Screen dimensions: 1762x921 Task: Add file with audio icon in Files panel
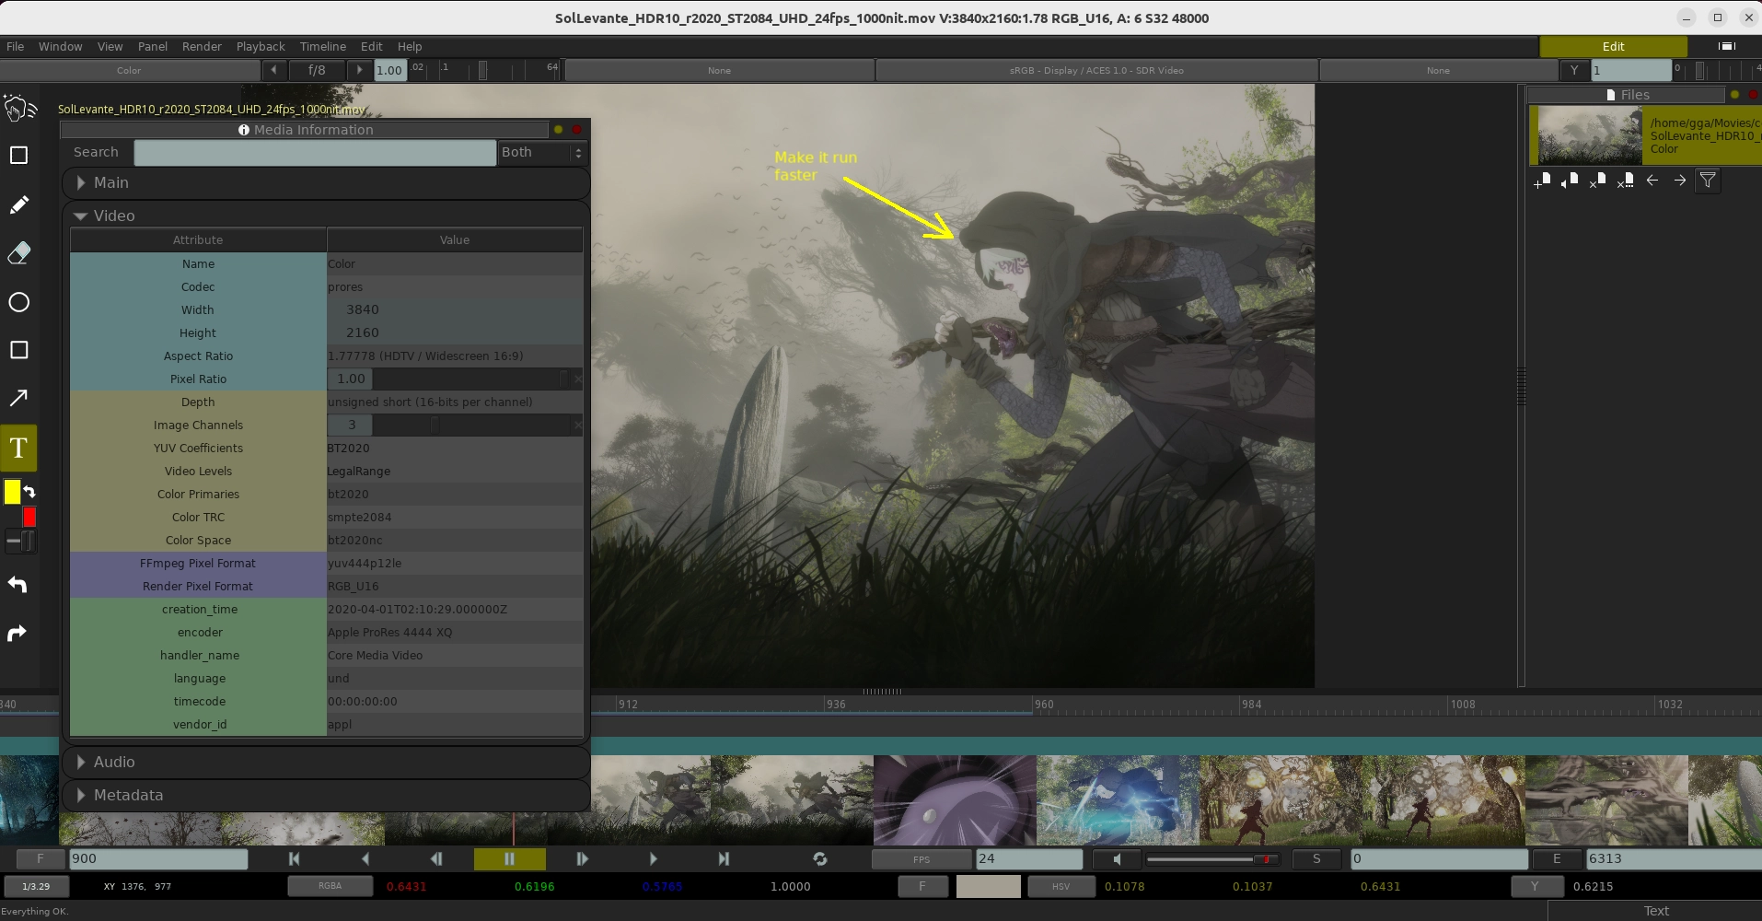point(1570,181)
